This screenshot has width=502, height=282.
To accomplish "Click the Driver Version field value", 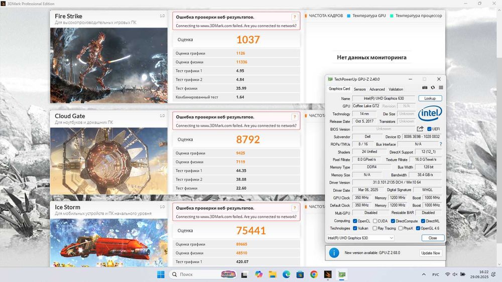I will (x=397, y=182).
